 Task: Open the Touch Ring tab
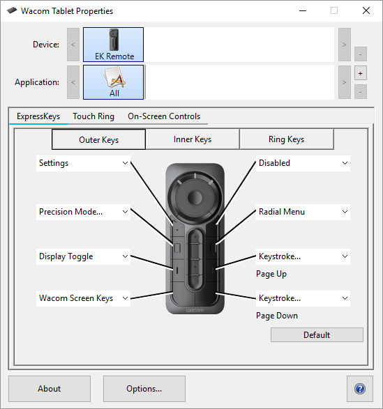click(93, 116)
